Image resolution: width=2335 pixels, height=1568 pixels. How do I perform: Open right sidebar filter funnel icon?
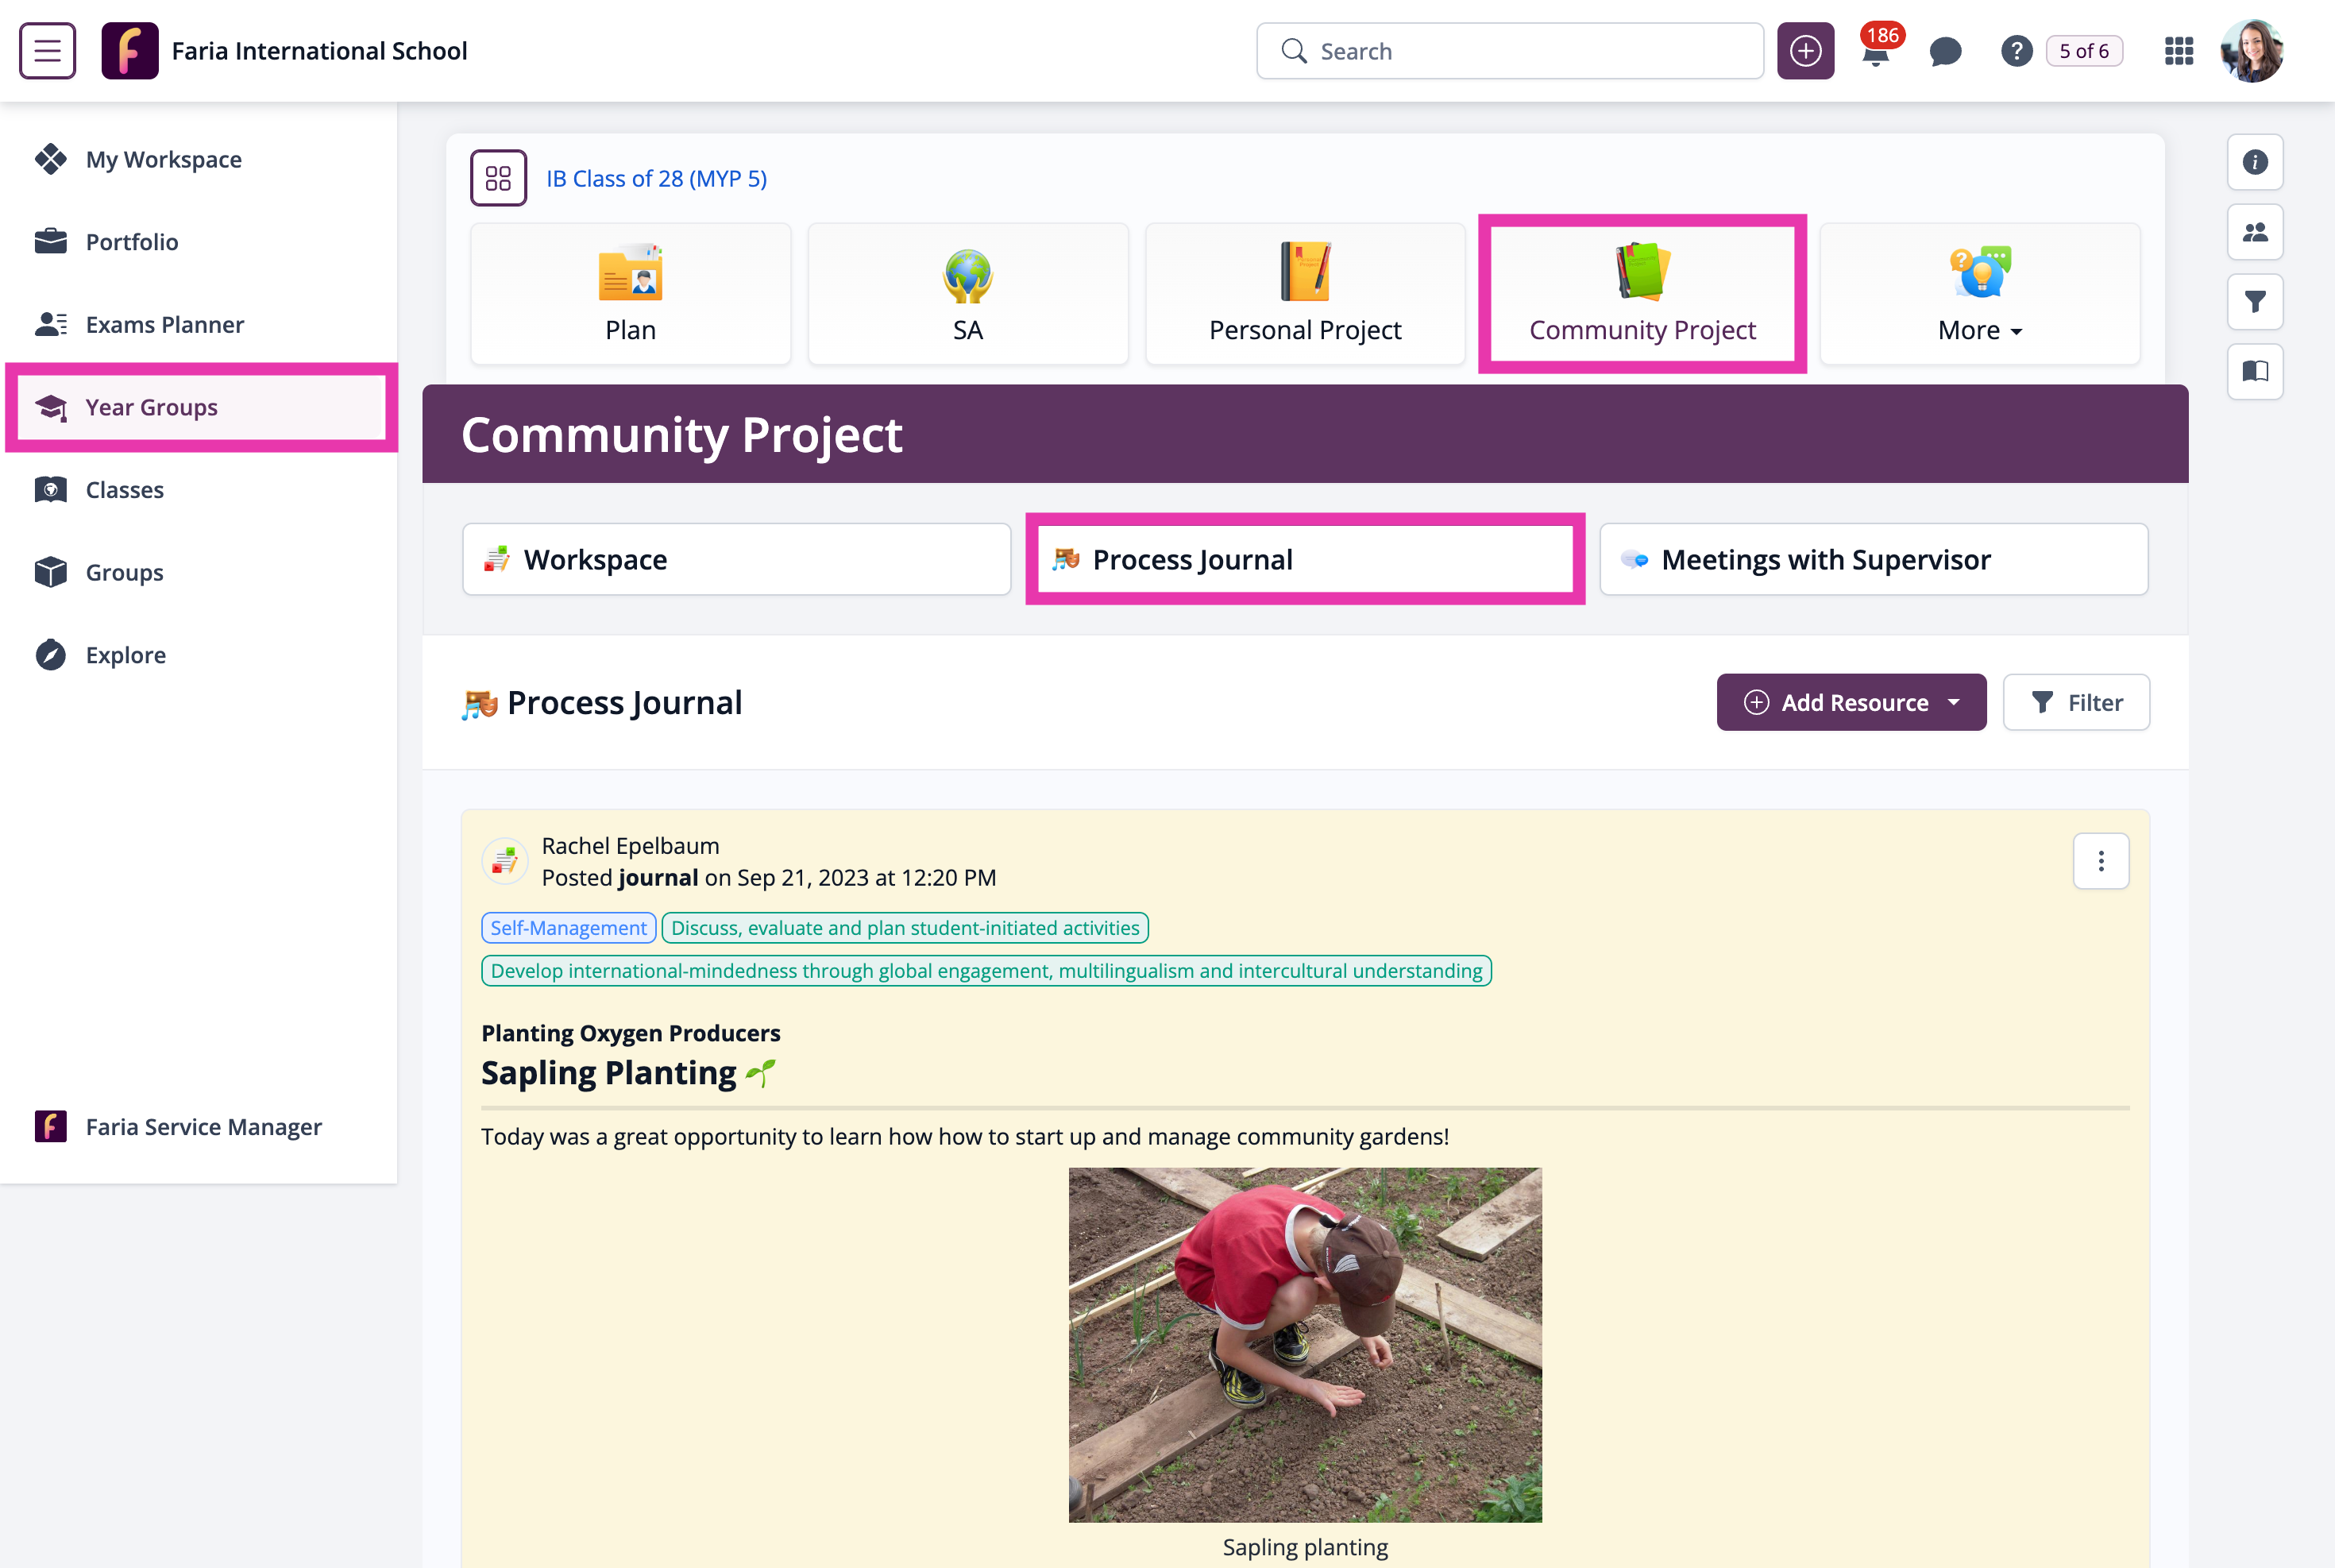[x=2255, y=302]
